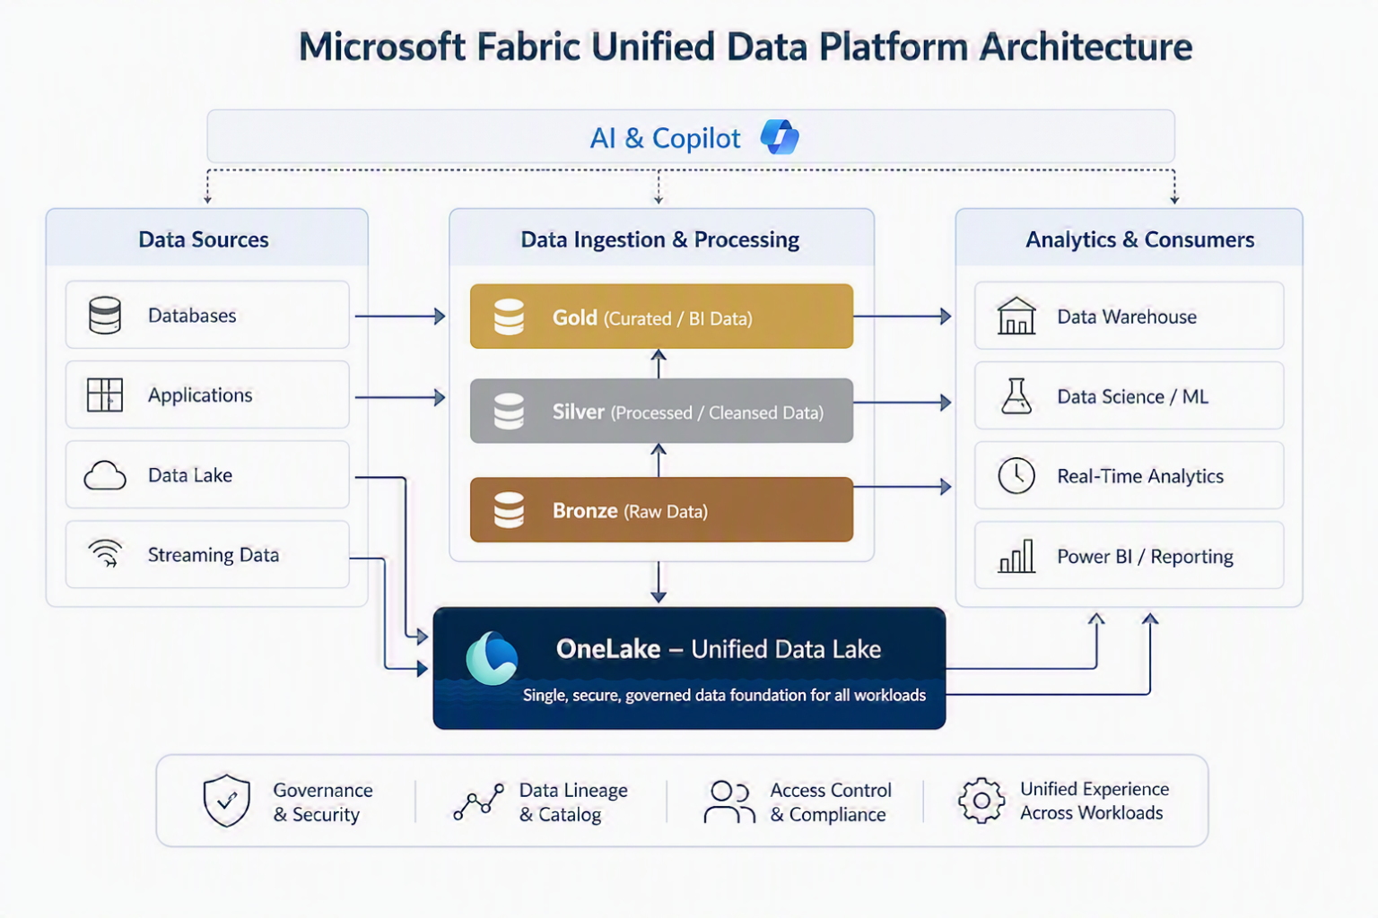Click the Data Lake cloud icon
Viewport: 1378px width, 918px height.
point(105,475)
